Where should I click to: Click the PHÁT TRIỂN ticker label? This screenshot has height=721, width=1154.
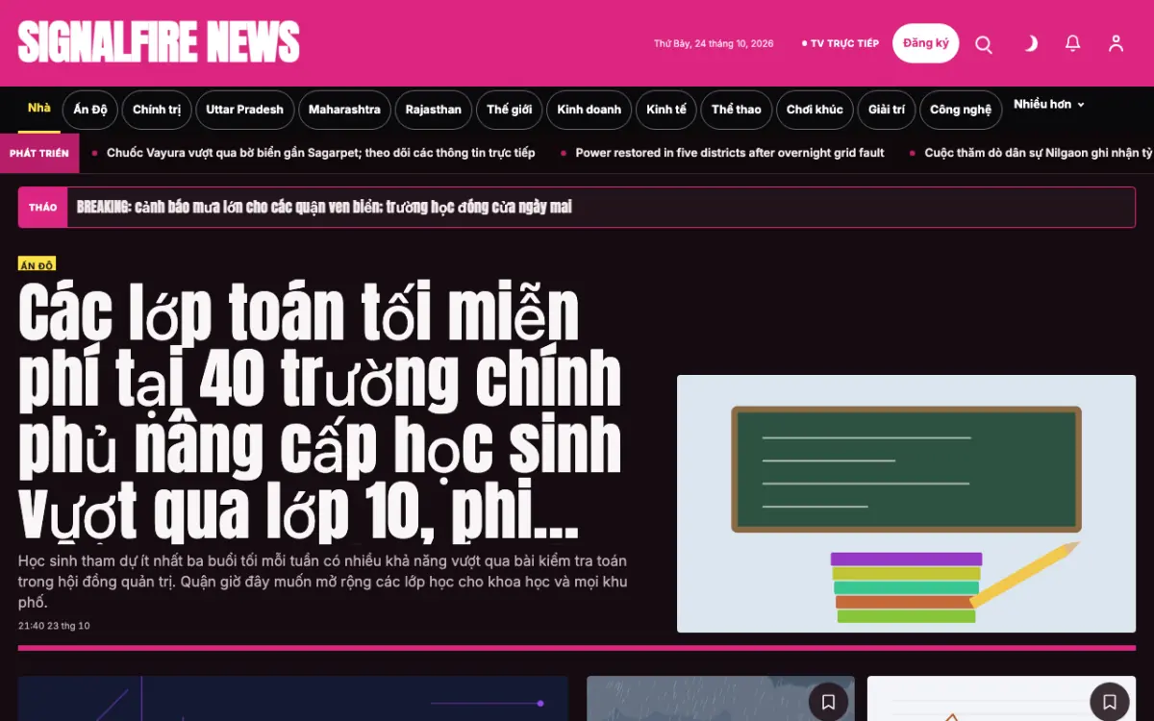pos(39,153)
